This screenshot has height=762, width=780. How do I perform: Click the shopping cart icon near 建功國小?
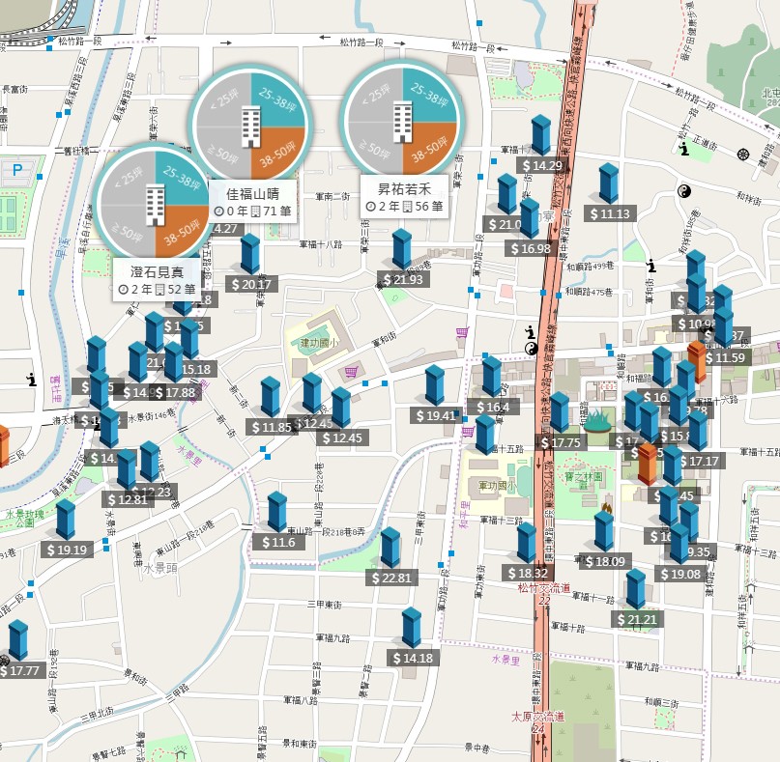[x=352, y=371]
